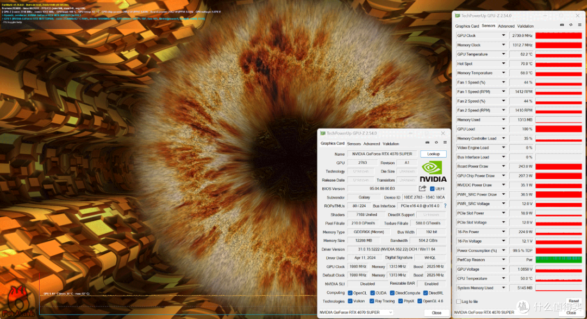587x319 pixels.
Task: Toggle the OpenGL 4.6 checkbox
Action: 420,301
